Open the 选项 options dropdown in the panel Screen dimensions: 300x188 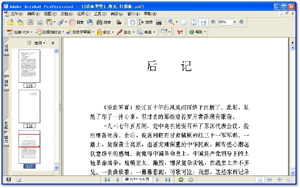[x=39, y=43]
